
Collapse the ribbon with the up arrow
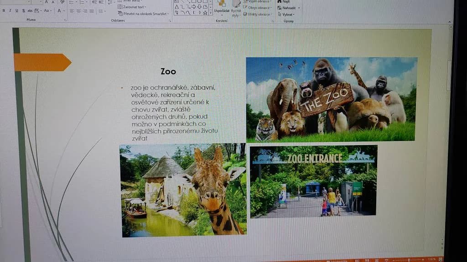click(449, 22)
